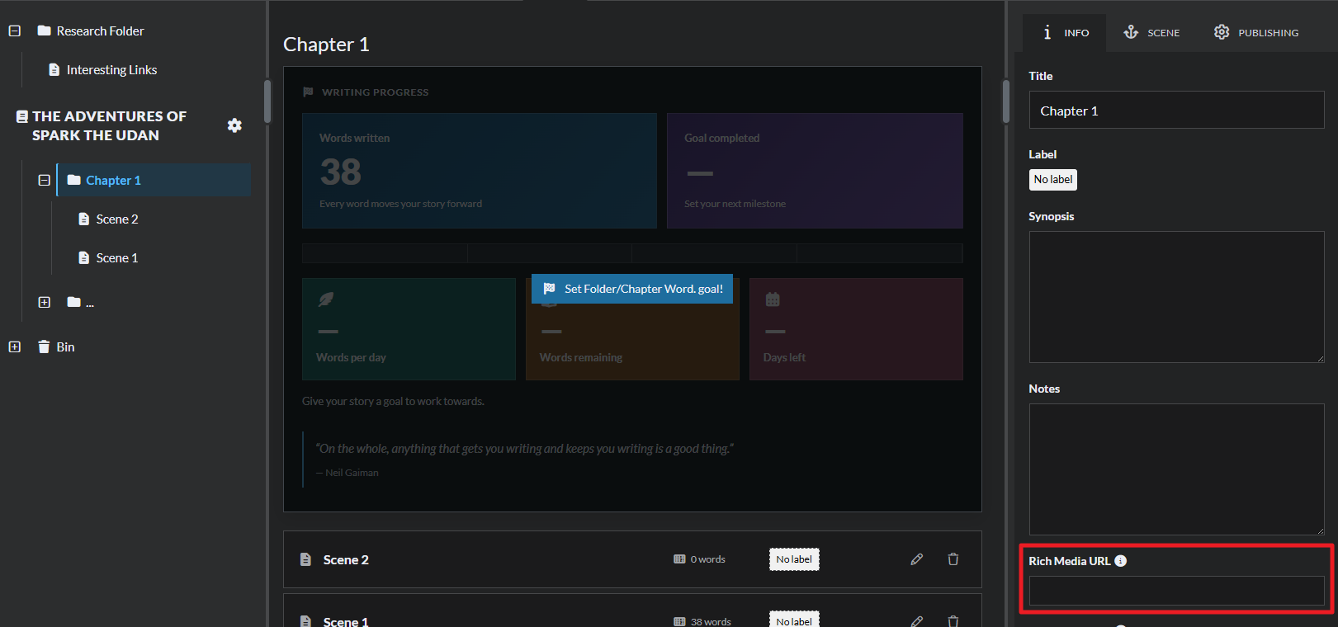1338x627 pixels.
Task: Edit Scene 1 with pencil icon
Action: [916, 621]
